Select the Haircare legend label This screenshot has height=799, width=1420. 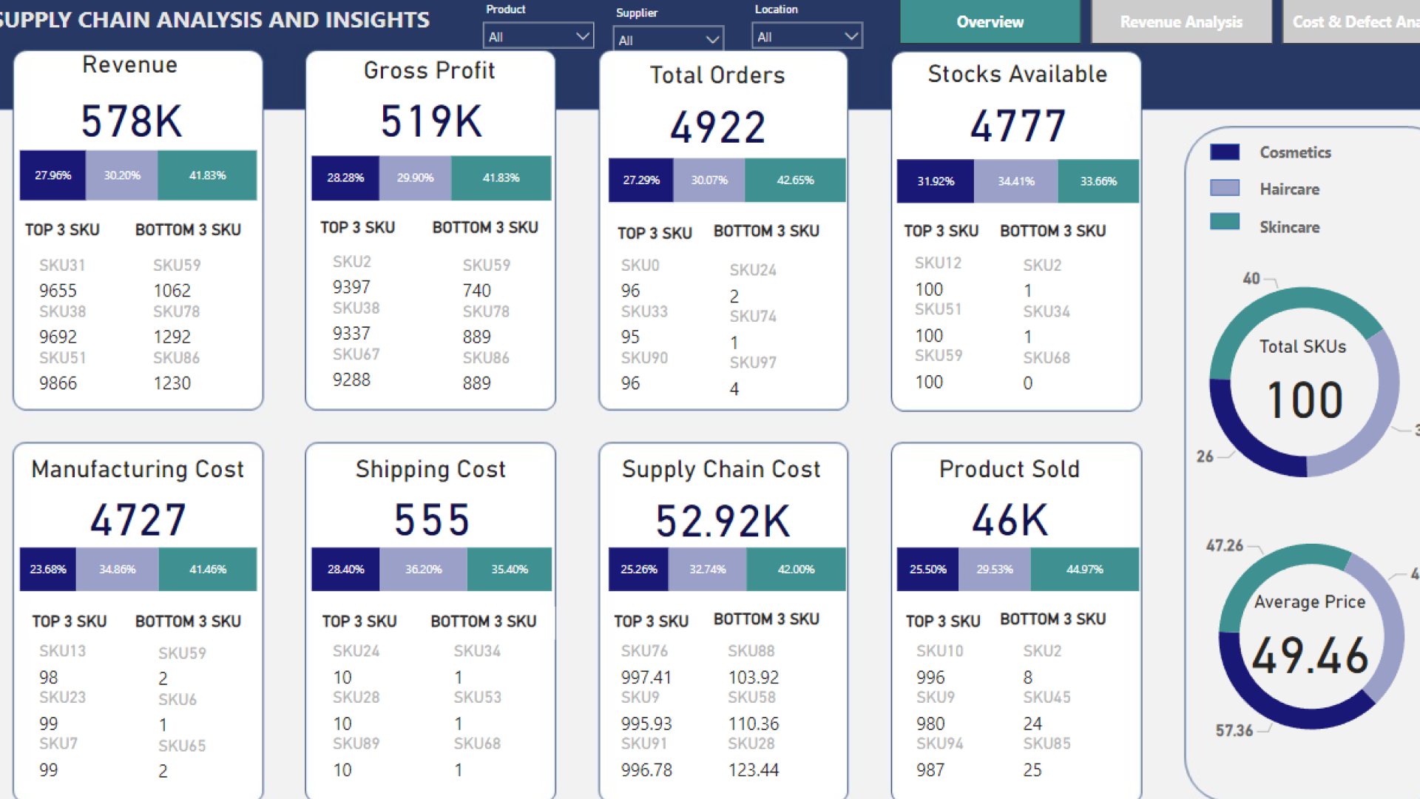click(x=1289, y=189)
